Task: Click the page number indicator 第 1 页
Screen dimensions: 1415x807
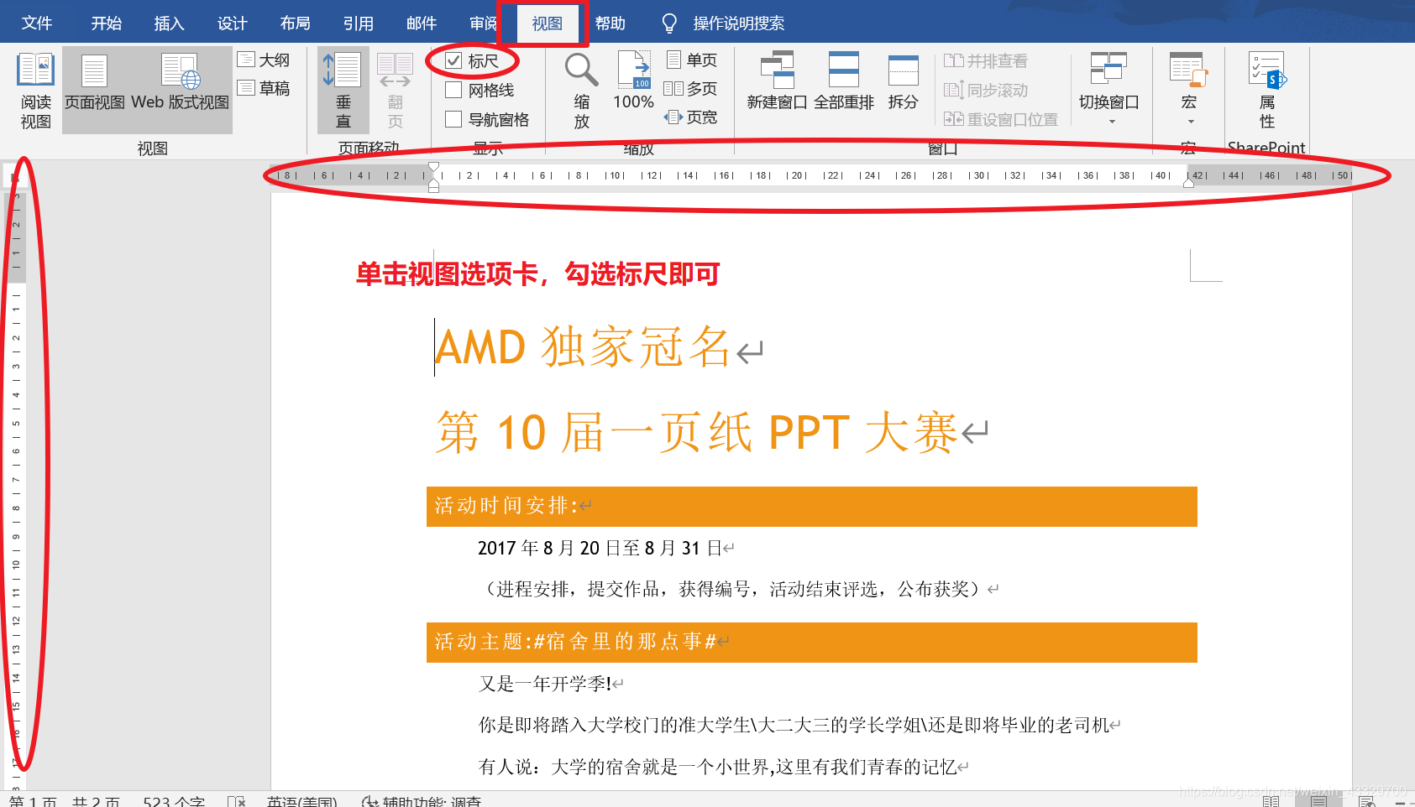Action: (33, 801)
